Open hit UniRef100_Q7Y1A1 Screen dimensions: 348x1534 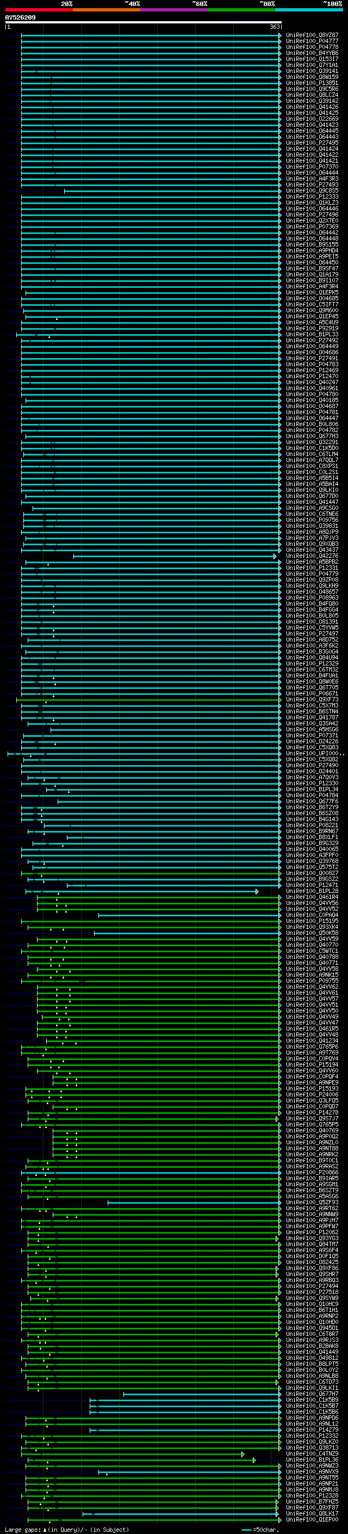pyautogui.click(x=312, y=65)
